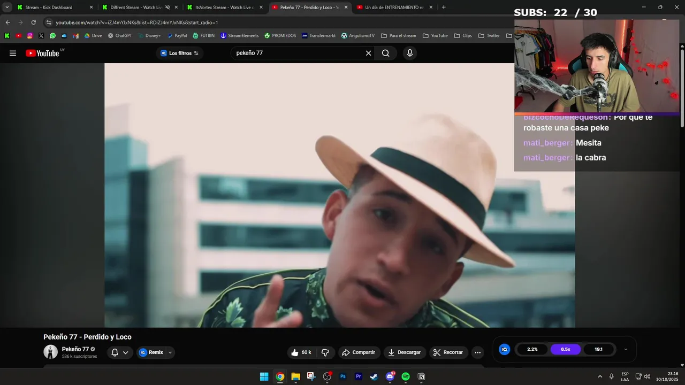Viewport: 685px width, 385px height.
Task: Open subscription notification bell dropdown
Action: click(x=120, y=352)
